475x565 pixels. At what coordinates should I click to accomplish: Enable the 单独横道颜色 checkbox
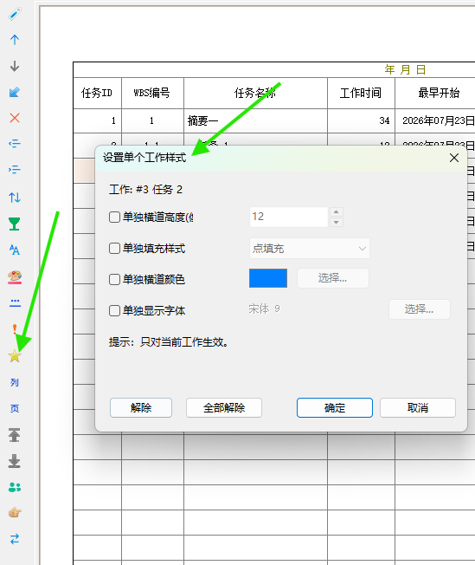tap(114, 279)
